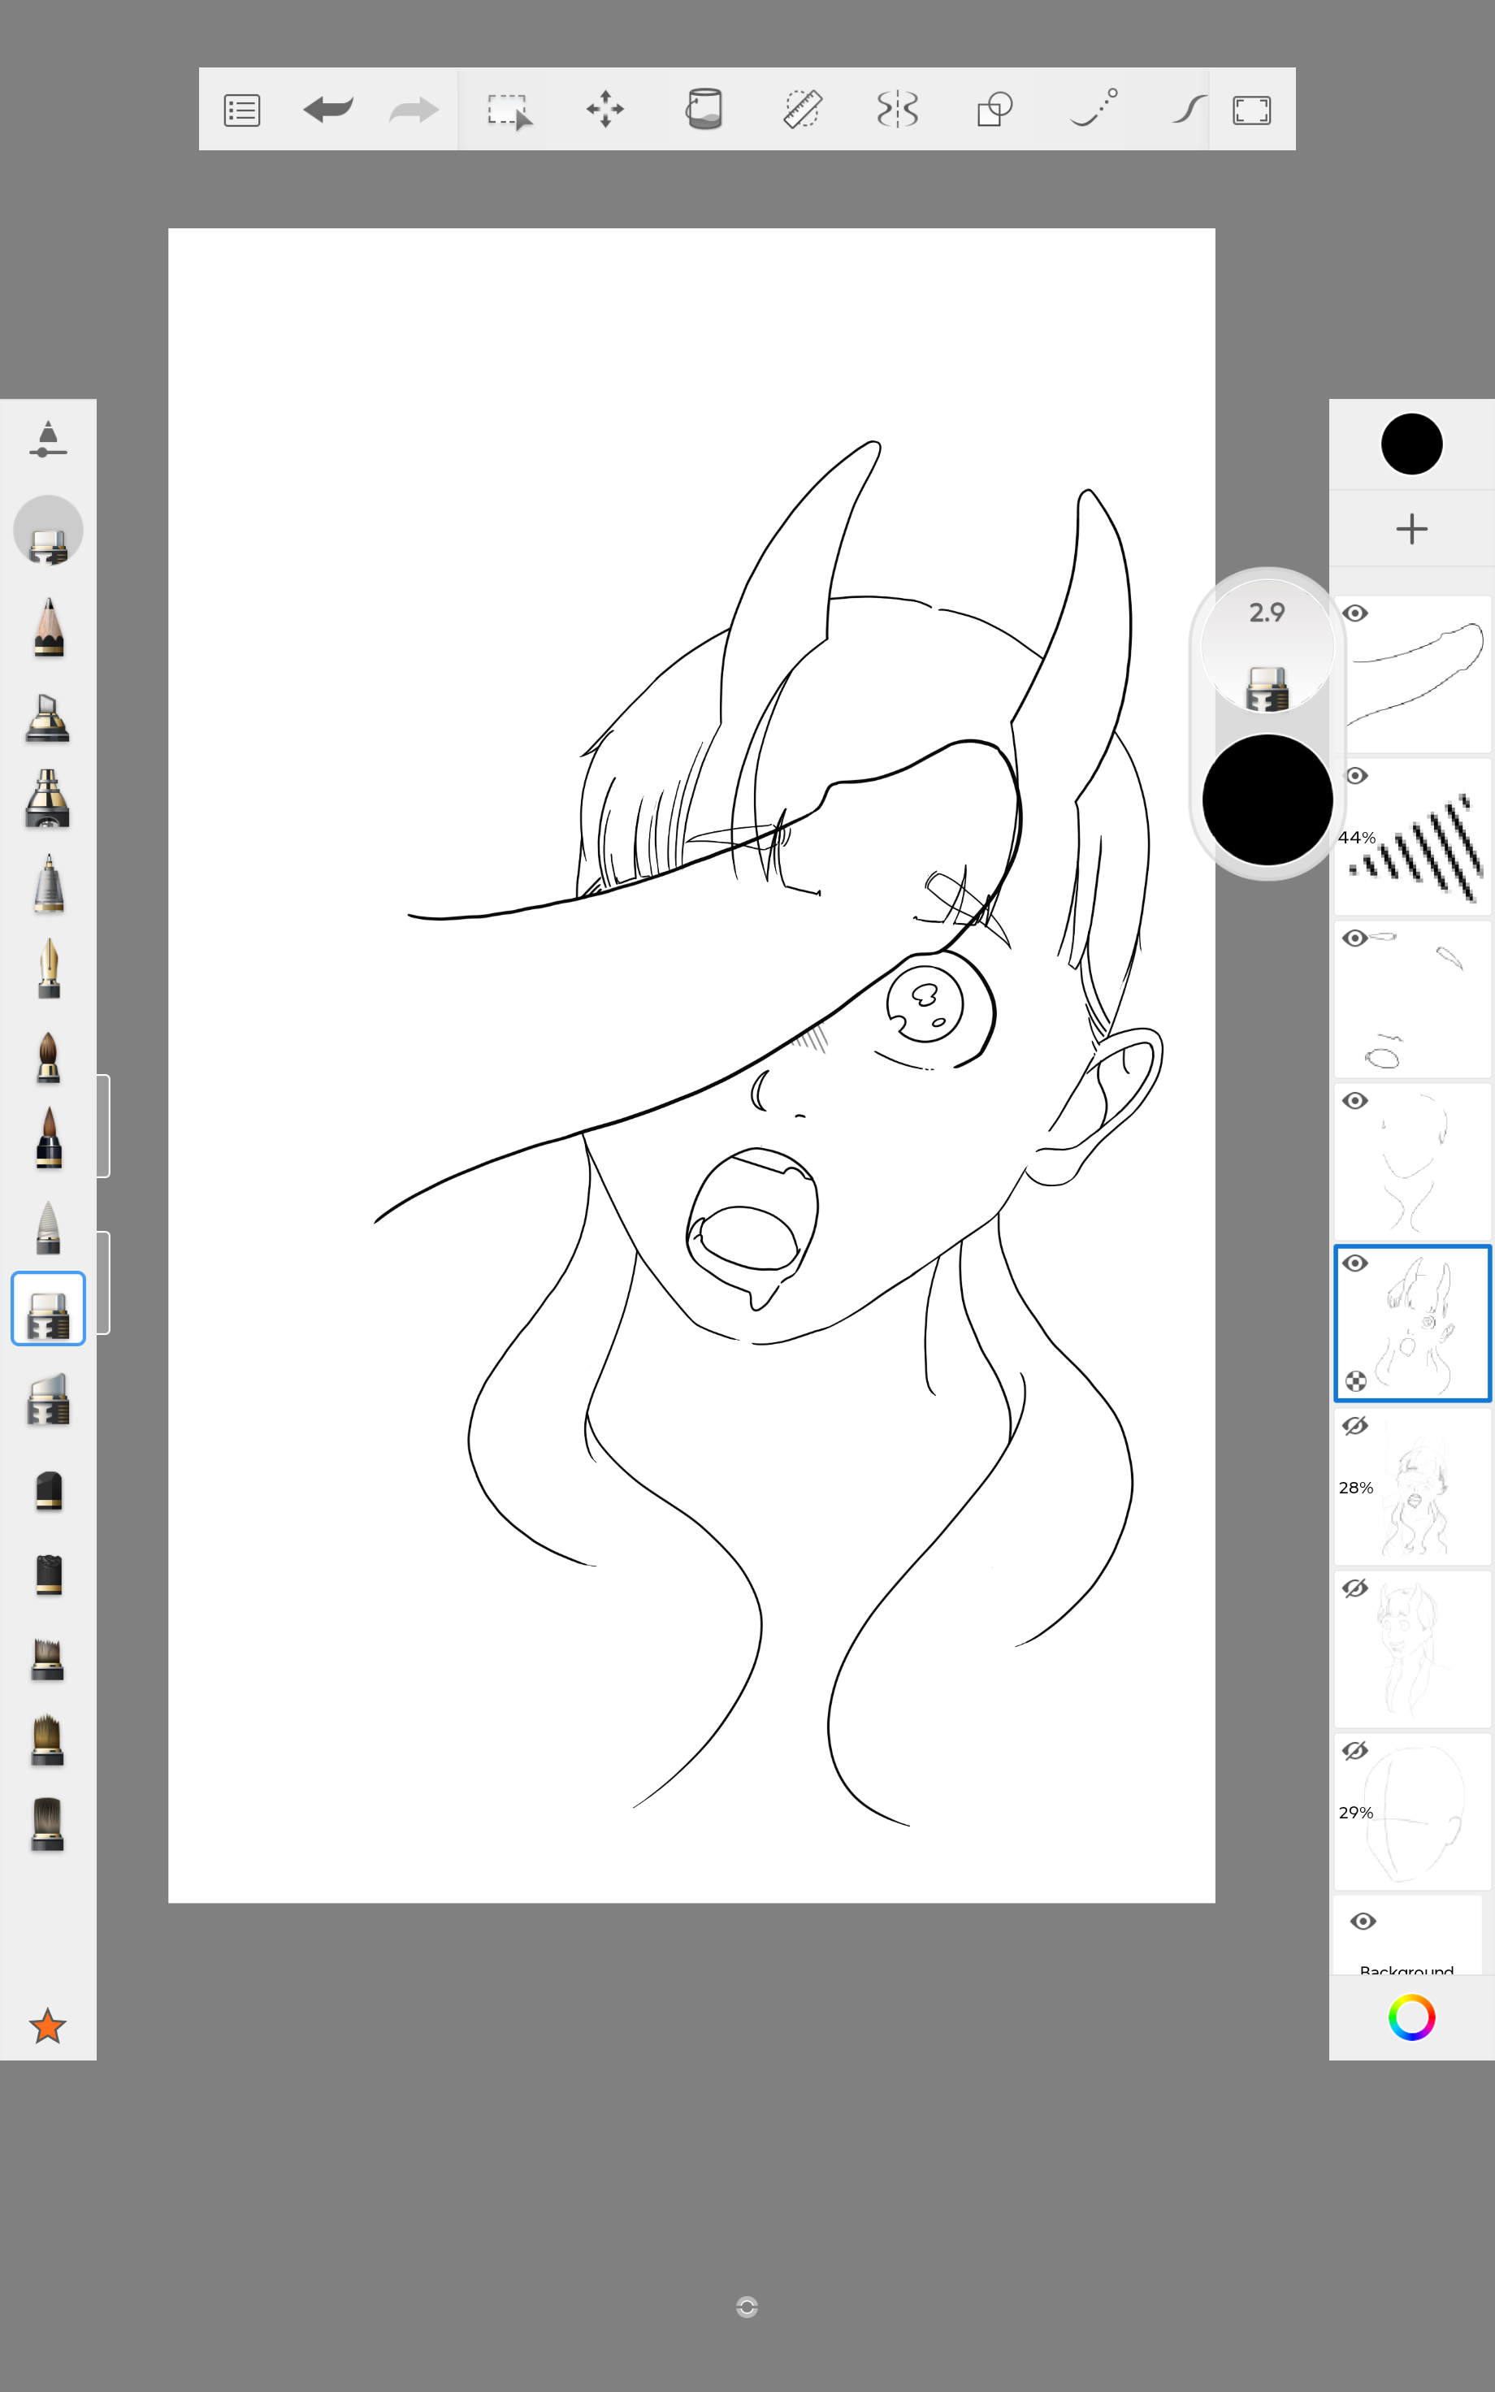Select the 28% sketch layer thumbnail

pyautogui.click(x=1412, y=1487)
